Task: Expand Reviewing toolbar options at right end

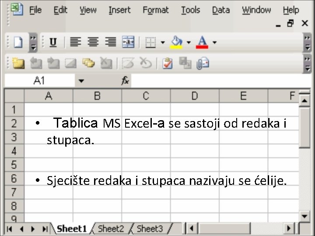Action: [x=307, y=64]
